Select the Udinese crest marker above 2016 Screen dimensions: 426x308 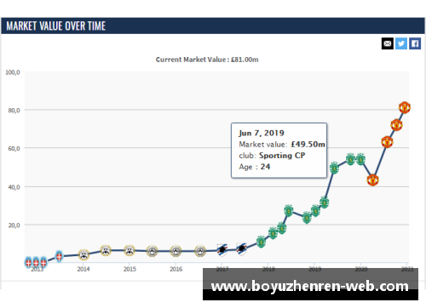point(176,251)
